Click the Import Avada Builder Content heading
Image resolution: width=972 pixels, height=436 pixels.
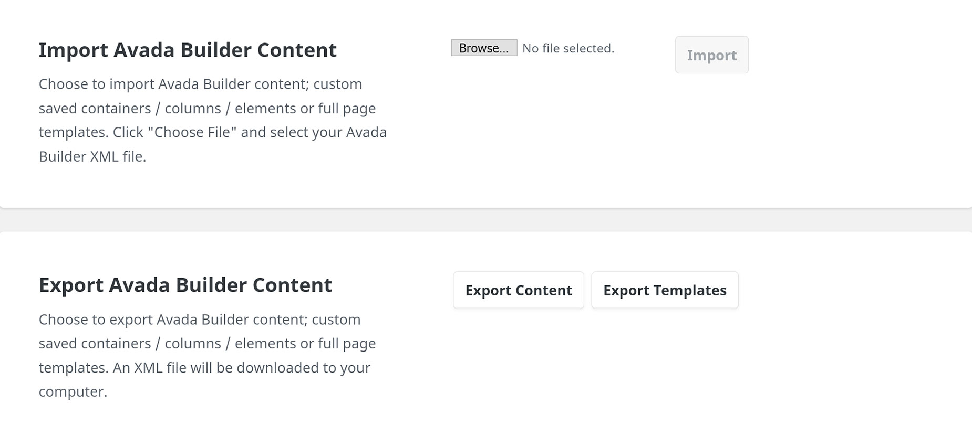(188, 50)
